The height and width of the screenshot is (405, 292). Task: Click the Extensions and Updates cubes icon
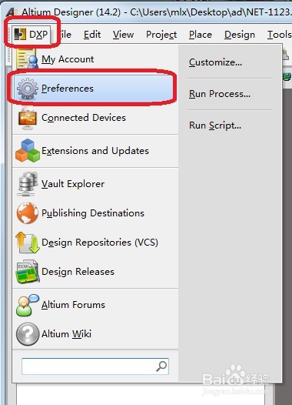(28, 151)
